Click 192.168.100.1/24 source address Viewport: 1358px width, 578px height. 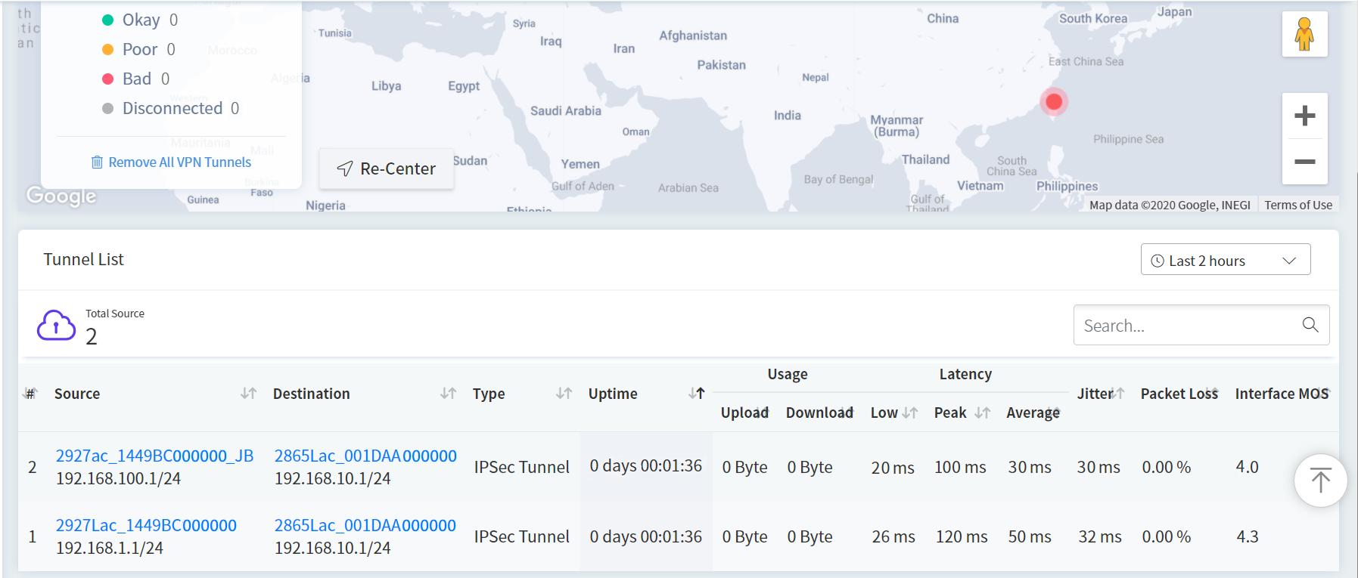point(118,478)
